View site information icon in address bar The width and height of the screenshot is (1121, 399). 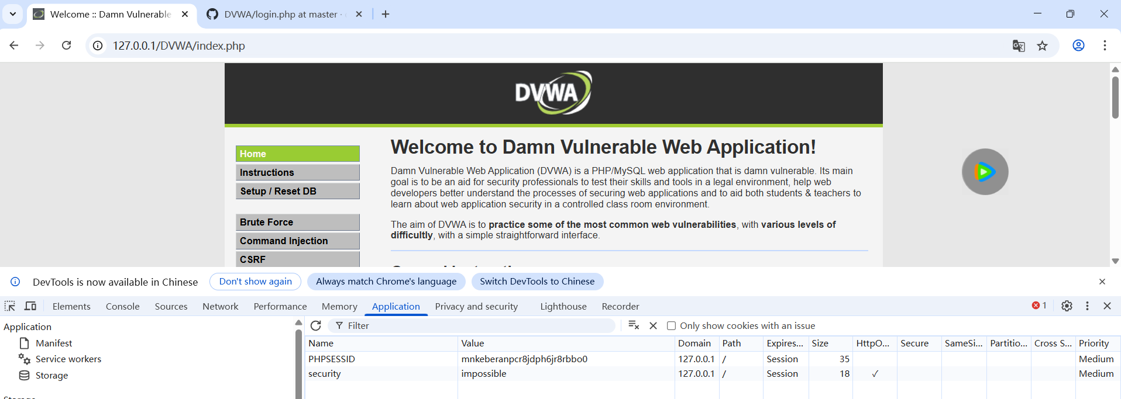[x=98, y=46]
